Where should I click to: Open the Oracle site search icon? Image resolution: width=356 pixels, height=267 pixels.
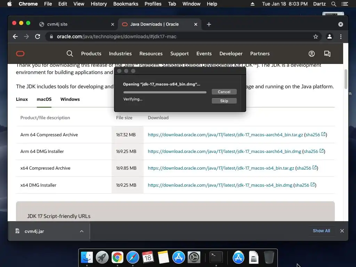(x=70, y=54)
